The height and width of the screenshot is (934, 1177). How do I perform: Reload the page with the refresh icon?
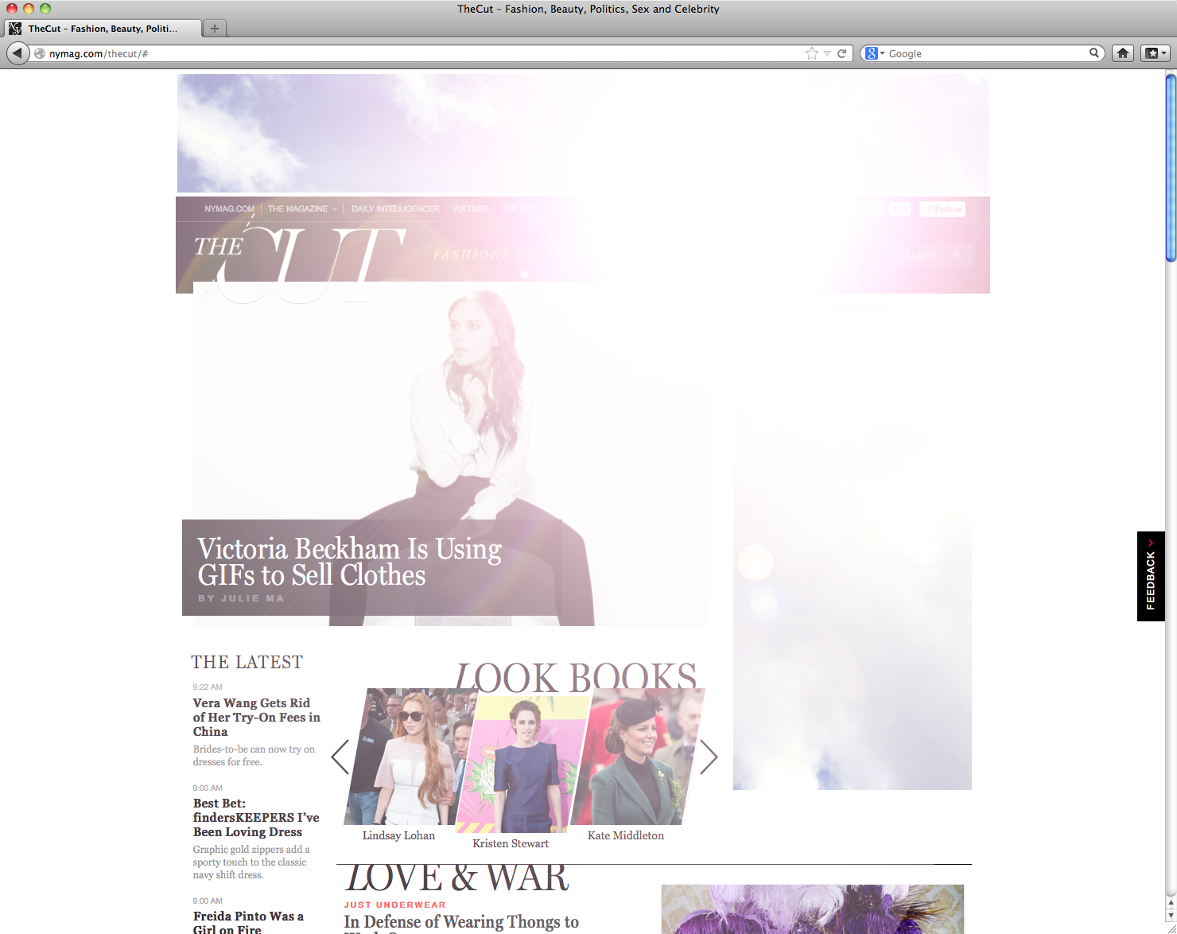pos(841,53)
